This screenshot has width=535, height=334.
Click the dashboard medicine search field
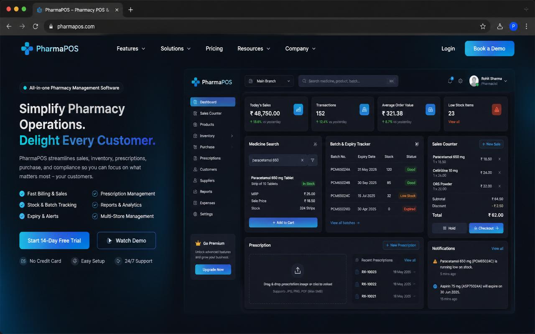348,81
